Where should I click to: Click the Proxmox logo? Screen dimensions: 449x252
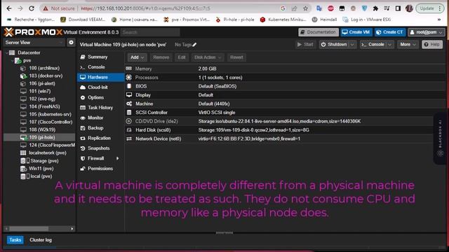(33, 32)
